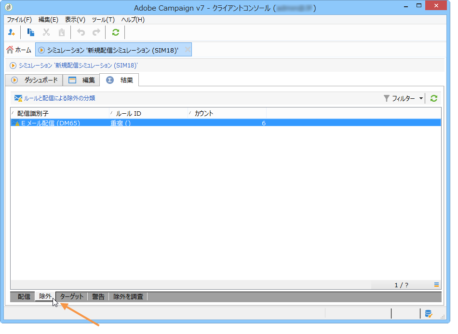Refresh the exclusions list with green icon
Viewport: 458px width, 334px height.
[434, 98]
